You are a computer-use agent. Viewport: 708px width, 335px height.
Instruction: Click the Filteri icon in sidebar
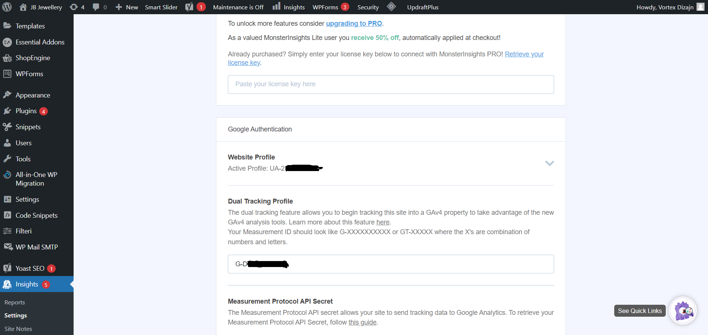tap(7, 231)
